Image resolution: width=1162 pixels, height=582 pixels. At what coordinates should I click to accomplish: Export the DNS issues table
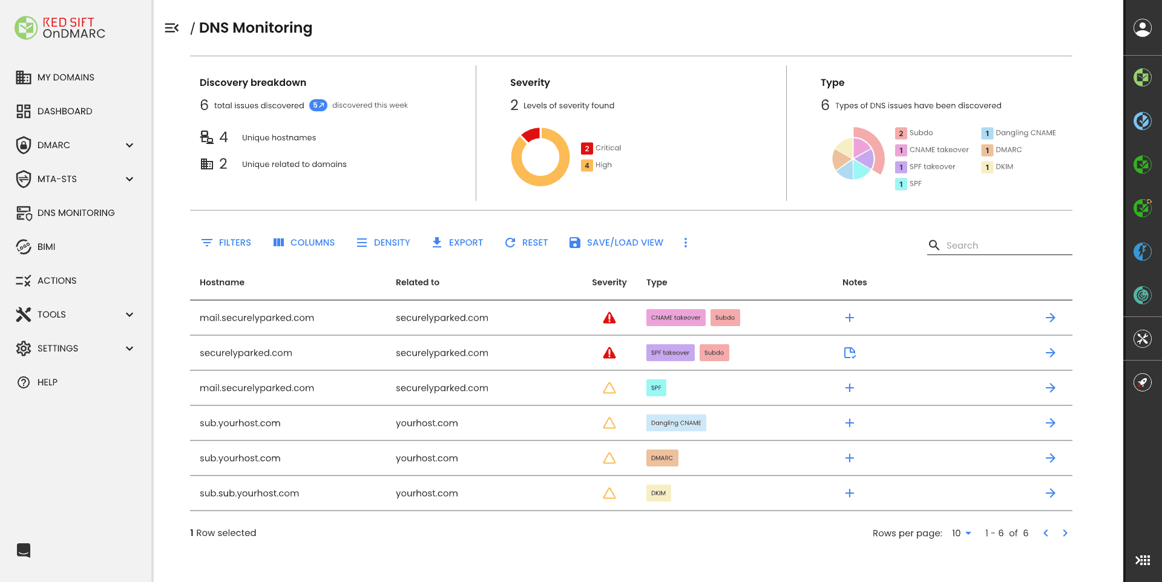pyautogui.click(x=458, y=243)
